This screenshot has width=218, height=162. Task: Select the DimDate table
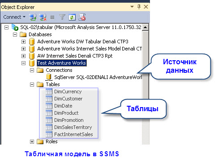pyautogui.click(x=63, y=106)
